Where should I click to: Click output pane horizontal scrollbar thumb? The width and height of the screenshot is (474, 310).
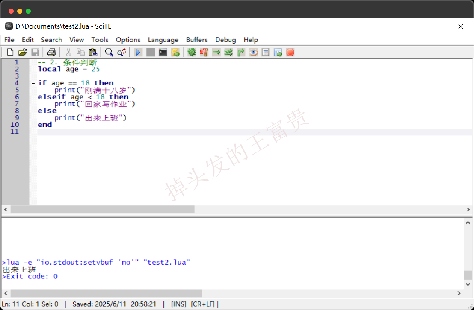click(106, 293)
